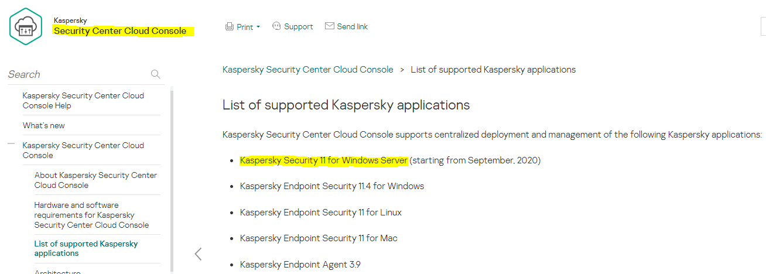The image size is (766, 274).
Task: Click the List of supported Kaspersky applications heading
Action: pyautogui.click(x=346, y=105)
